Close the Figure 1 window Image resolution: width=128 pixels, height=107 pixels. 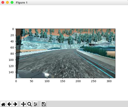click(x=3, y=3)
